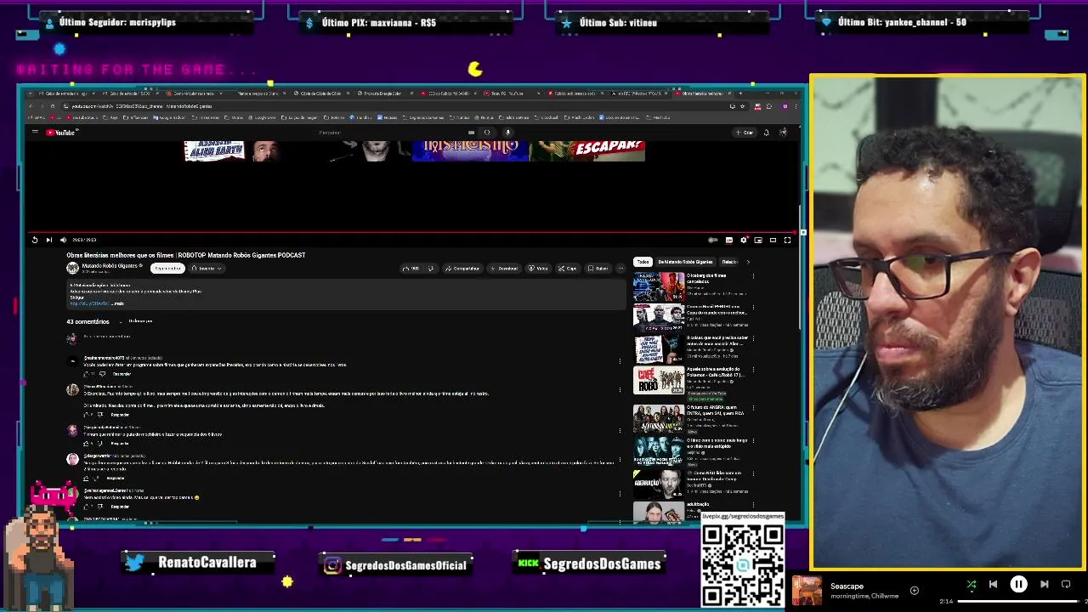
Task: Toggle subtitles button in video player
Action: tap(728, 241)
